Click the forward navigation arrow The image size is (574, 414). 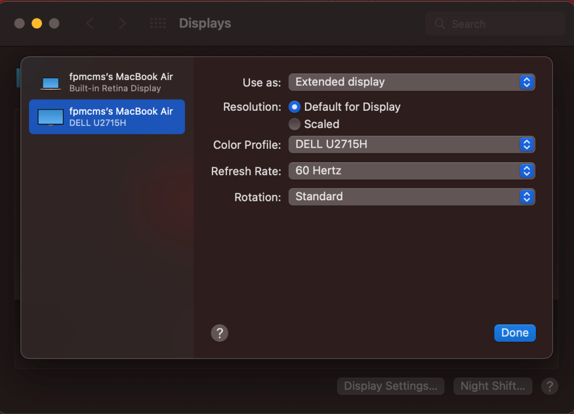pos(122,23)
